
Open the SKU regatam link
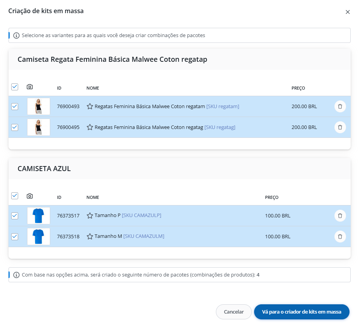tap(223, 107)
